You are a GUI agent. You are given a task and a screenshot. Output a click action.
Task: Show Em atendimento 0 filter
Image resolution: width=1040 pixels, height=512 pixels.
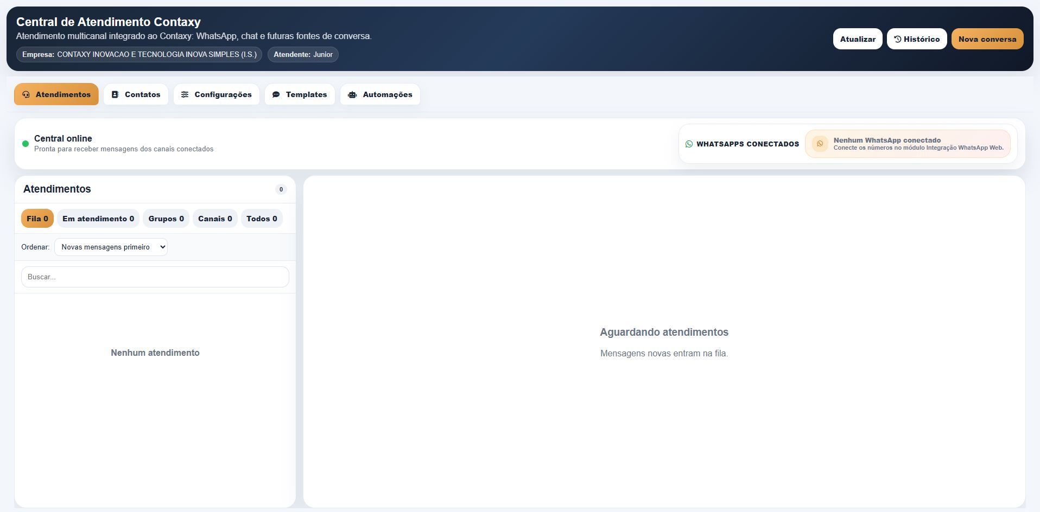pyautogui.click(x=98, y=219)
